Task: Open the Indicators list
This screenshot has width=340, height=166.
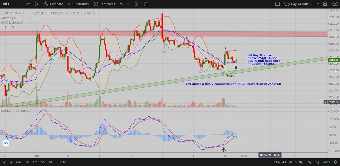Action: 78,4
